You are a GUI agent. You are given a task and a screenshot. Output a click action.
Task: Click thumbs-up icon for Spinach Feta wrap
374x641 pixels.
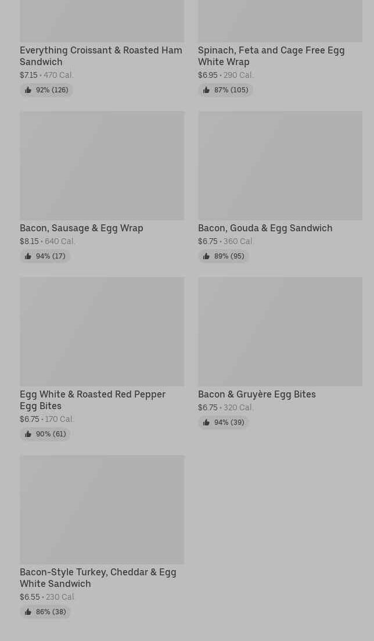coord(206,90)
